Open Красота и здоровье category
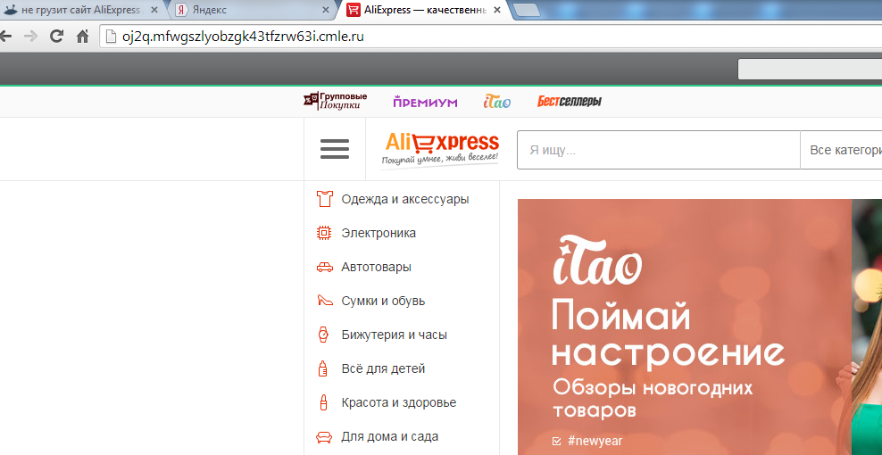Viewport: 882px width, 455px height. pos(399,402)
